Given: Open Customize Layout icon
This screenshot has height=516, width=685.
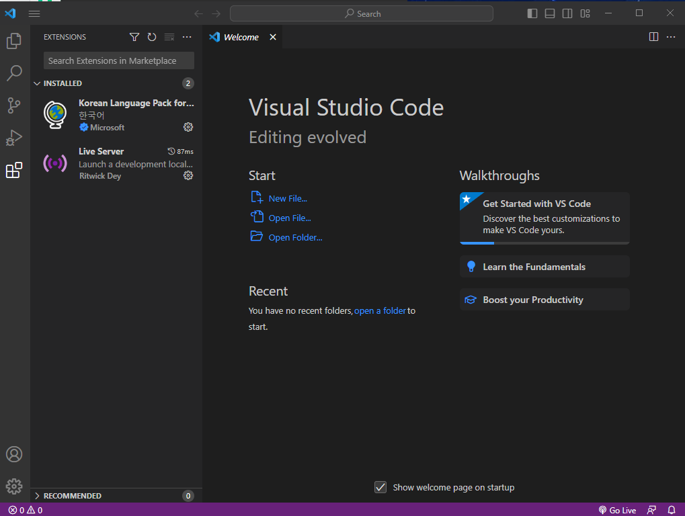Looking at the screenshot, I should tap(585, 13).
